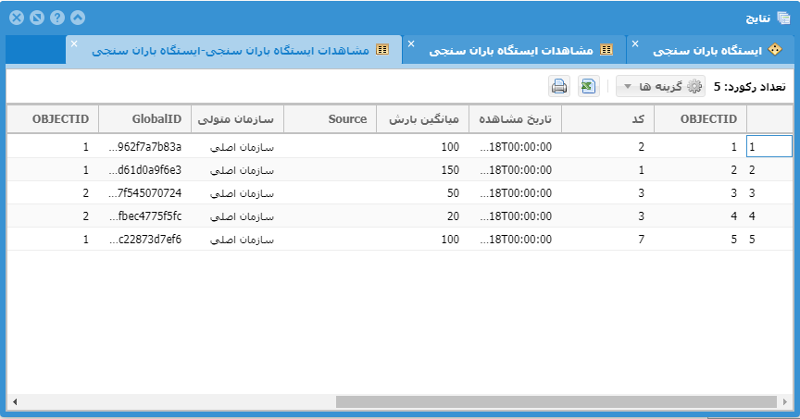The width and height of the screenshot is (800, 419).
Task: Click the GlobalID column header
Action: point(144,118)
